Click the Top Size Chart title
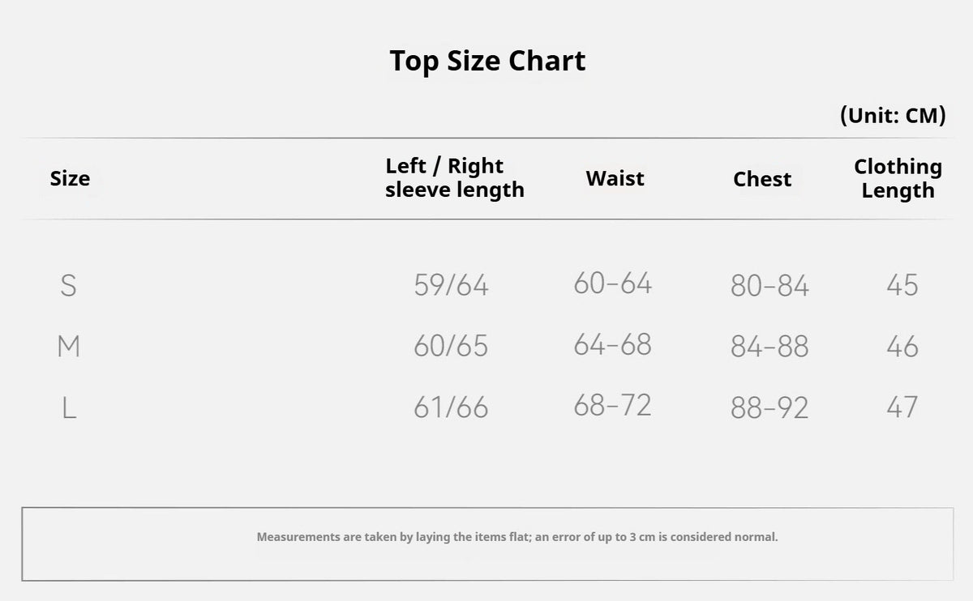 pyautogui.click(x=487, y=62)
